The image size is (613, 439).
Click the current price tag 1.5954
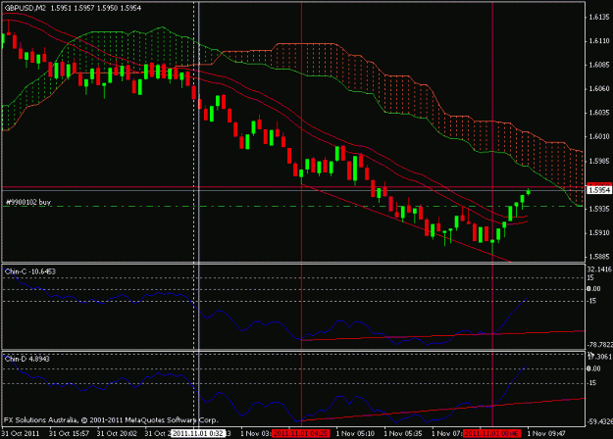(x=599, y=190)
